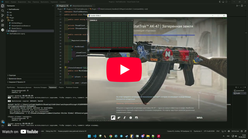Open cursor position Строка 43 status item
This screenshot has width=248, height=139.
point(179,131)
